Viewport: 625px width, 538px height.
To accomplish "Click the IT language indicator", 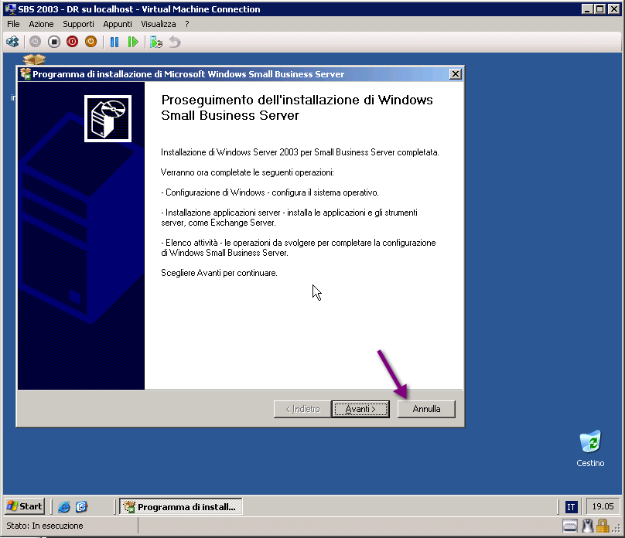I will click(571, 507).
